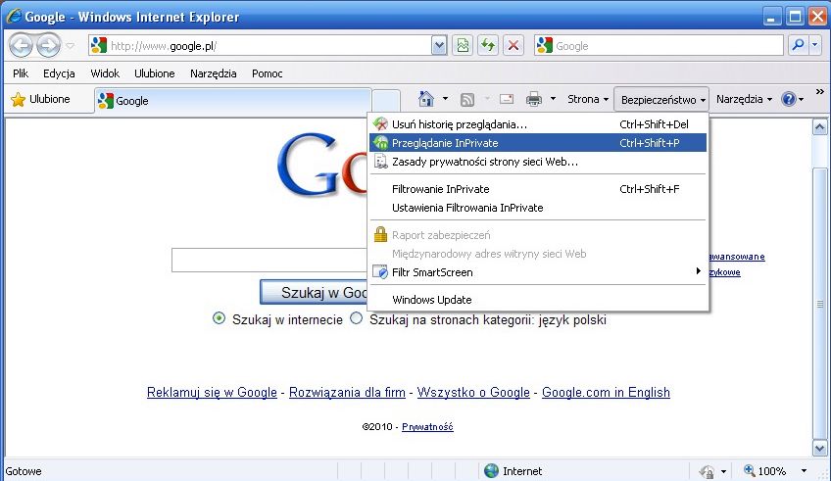
Task: Click the Refresh page icon
Action: (488, 46)
